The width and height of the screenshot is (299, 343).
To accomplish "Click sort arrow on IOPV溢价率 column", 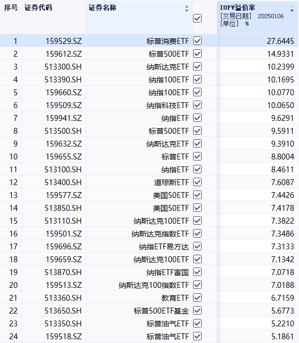I will pyautogui.click(x=292, y=9).
